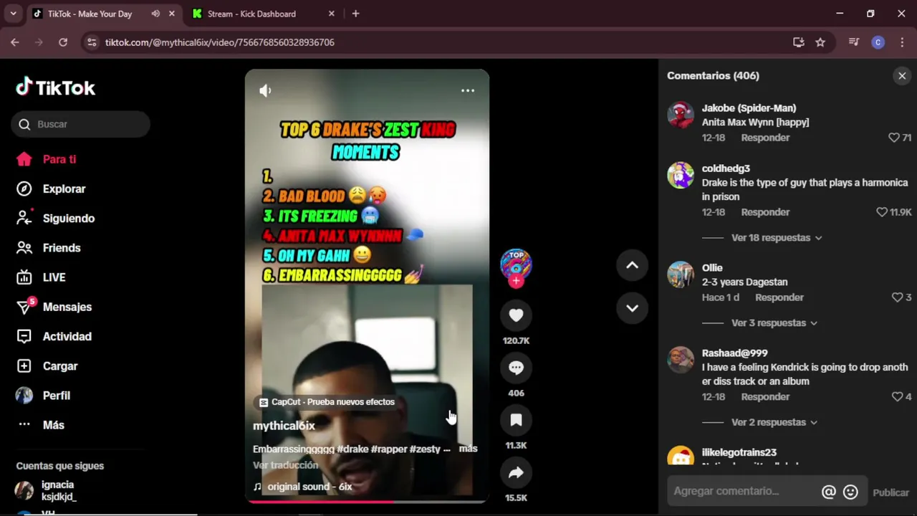Open the Siguiendo feed
Viewport: 917px width, 516px height.
[x=55, y=218]
